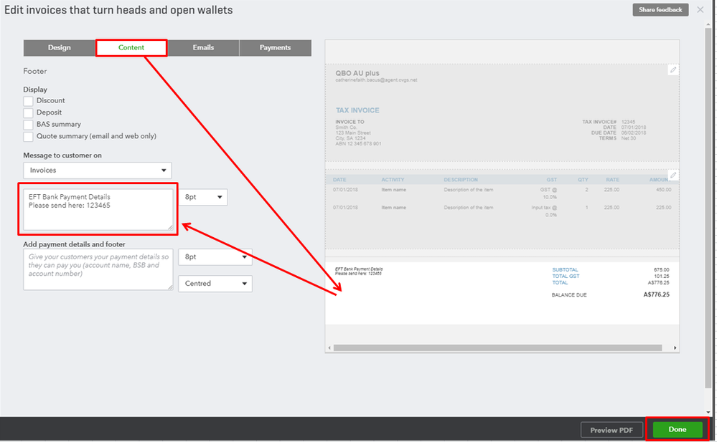Screen dimensions: 717x442
Task: Click the 'Add payment details and footer' label
Action: (74, 244)
